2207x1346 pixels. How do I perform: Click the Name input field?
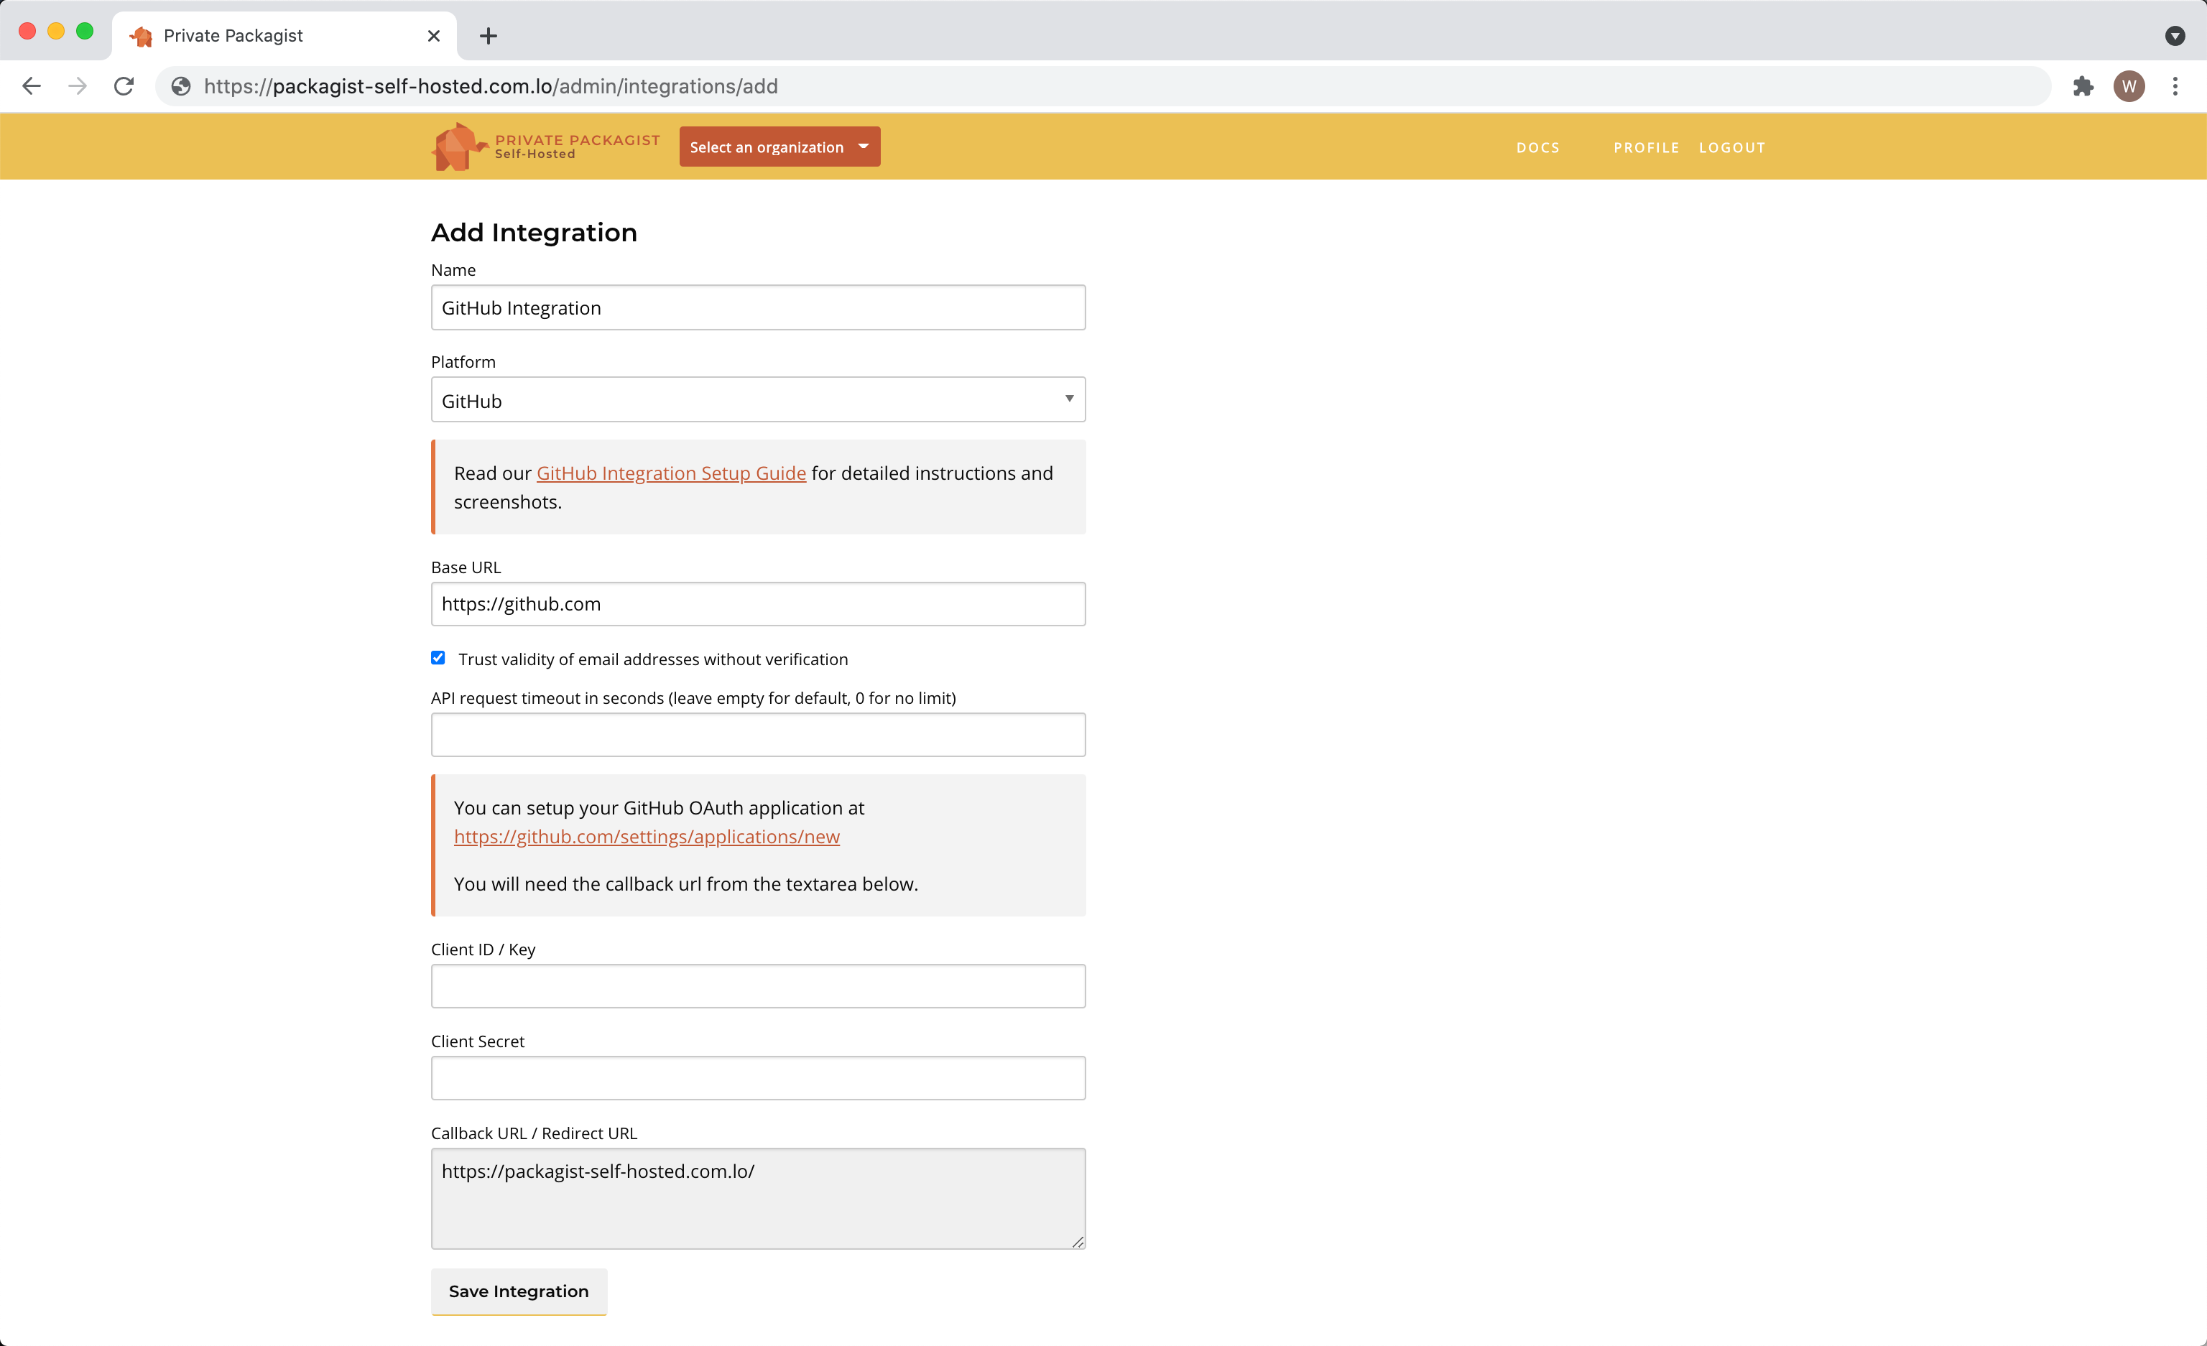point(758,307)
